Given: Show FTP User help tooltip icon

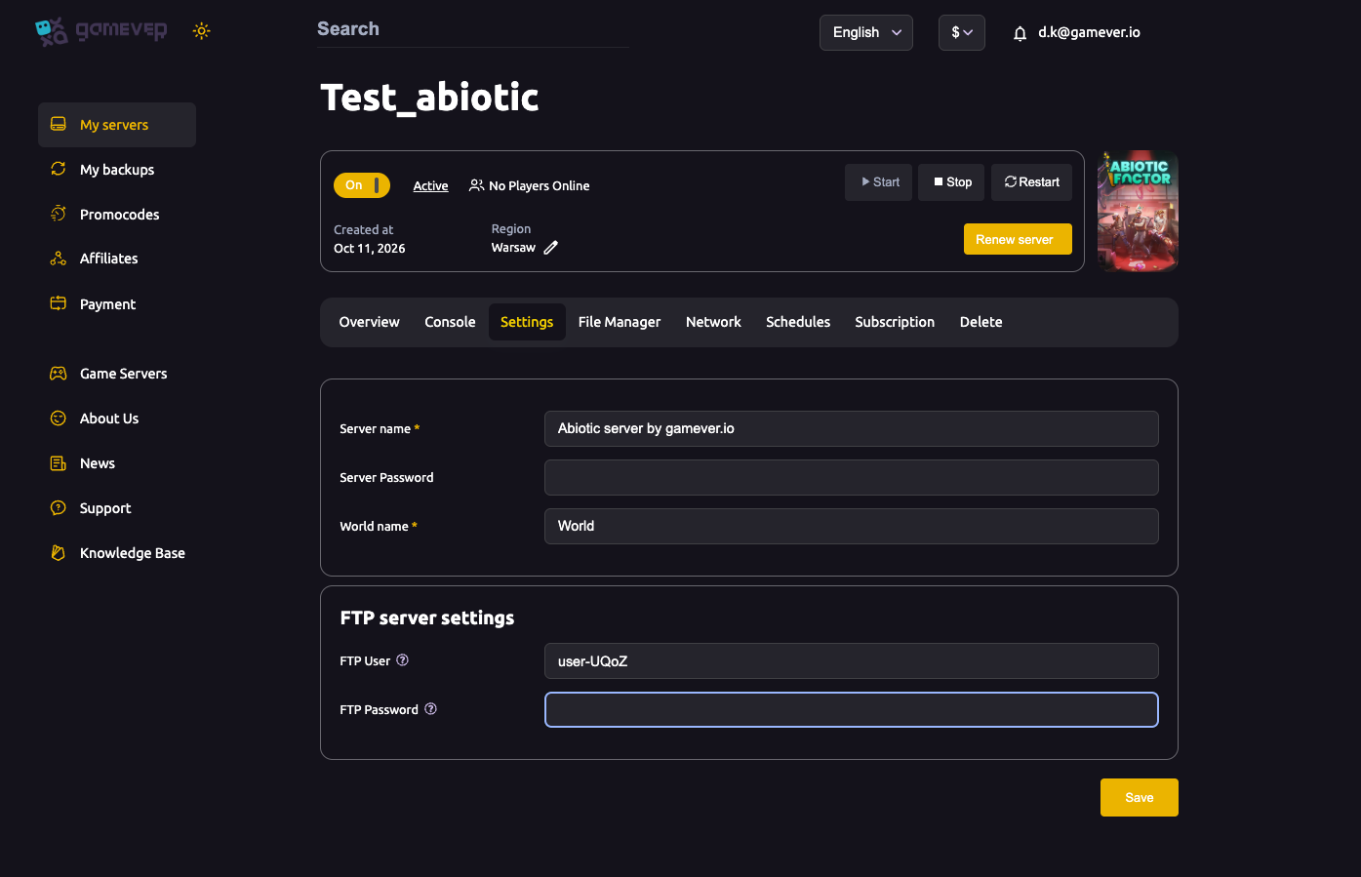Looking at the screenshot, I should (x=402, y=660).
